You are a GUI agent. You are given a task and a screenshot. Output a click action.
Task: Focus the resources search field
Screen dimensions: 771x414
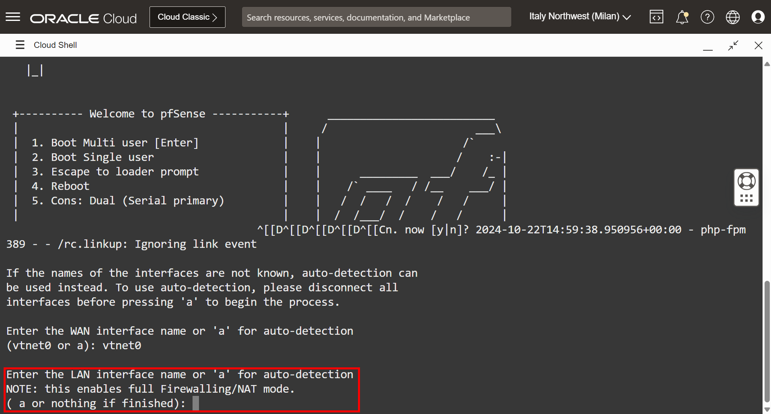click(376, 17)
